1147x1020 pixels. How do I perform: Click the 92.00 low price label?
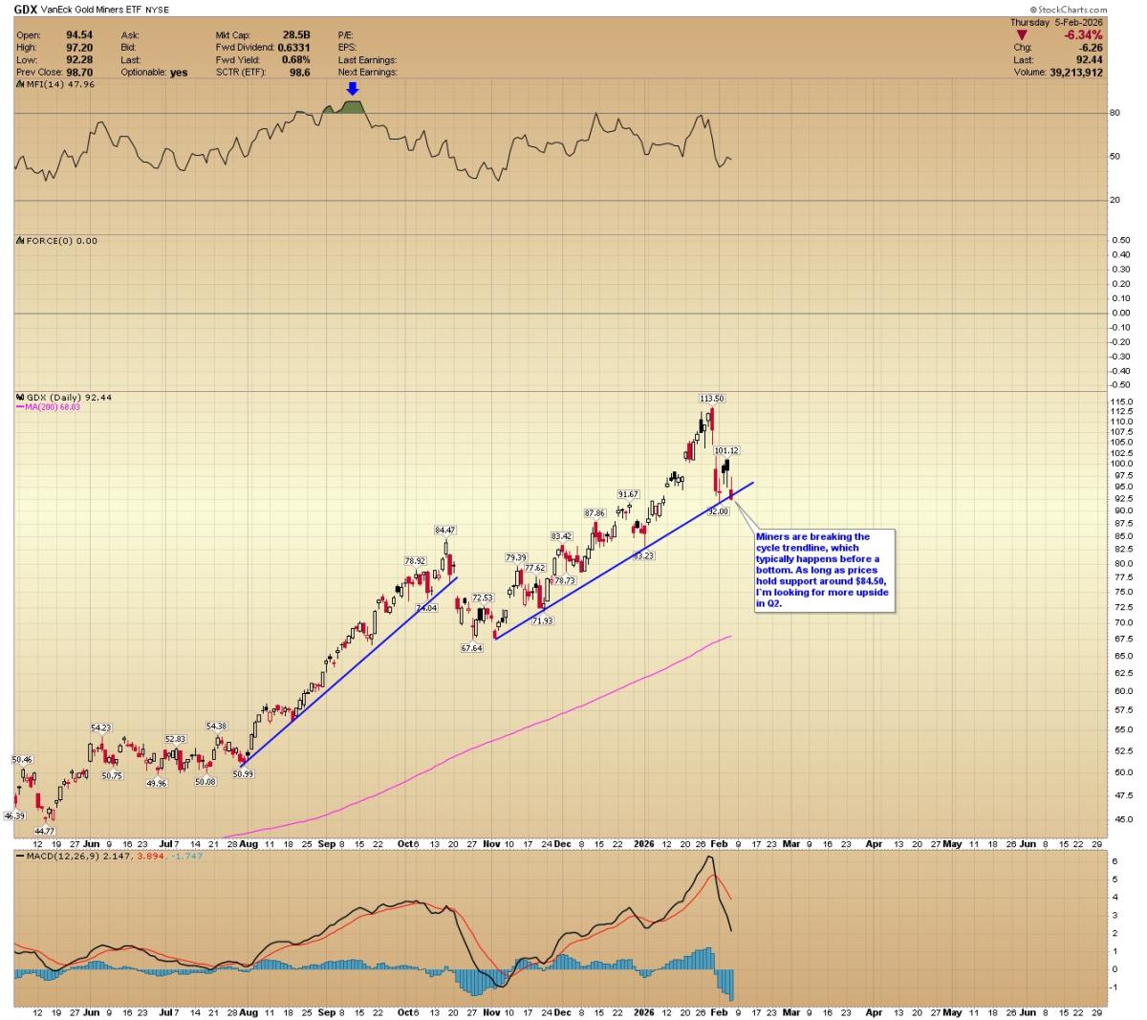click(718, 511)
